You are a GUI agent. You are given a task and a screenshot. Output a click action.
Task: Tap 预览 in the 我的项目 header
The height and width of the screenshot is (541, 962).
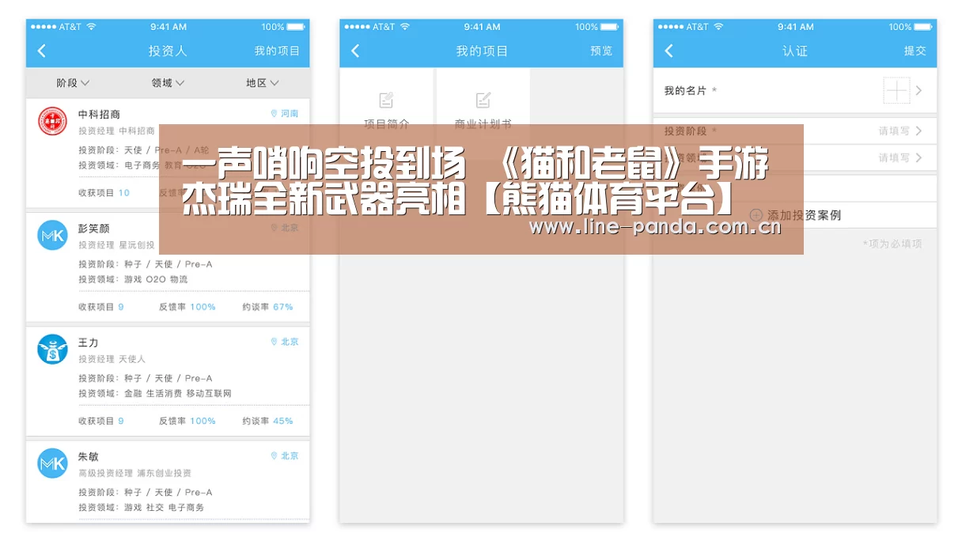pyautogui.click(x=601, y=51)
